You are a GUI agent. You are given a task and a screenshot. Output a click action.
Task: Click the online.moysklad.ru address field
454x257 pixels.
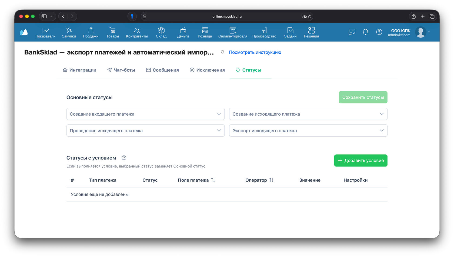coord(227,16)
